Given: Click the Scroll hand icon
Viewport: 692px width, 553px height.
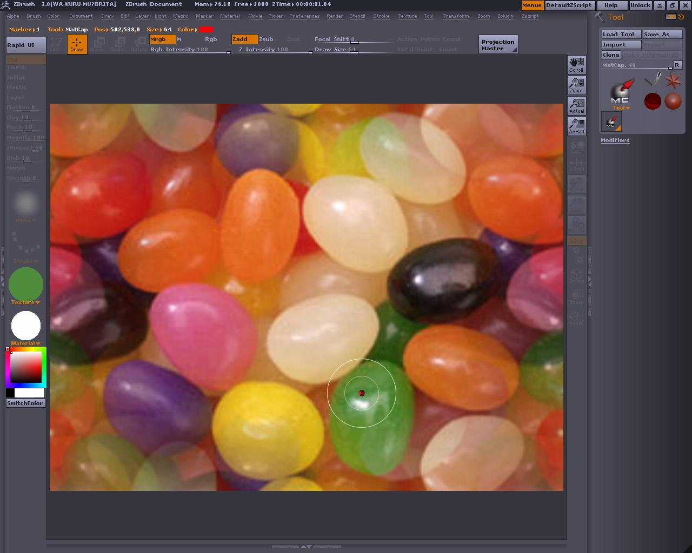Looking at the screenshot, I should [x=576, y=64].
